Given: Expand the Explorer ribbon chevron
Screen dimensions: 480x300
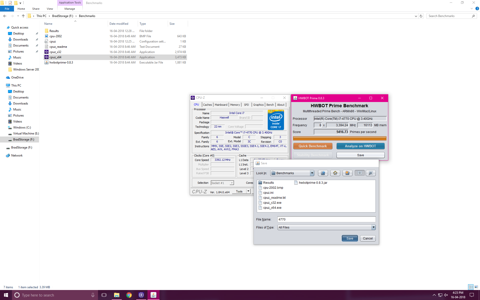Looking at the screenshot, I should (x=472, y=8).
